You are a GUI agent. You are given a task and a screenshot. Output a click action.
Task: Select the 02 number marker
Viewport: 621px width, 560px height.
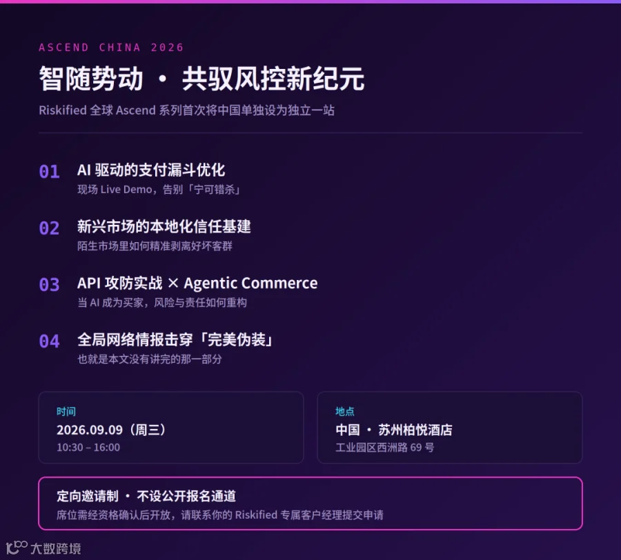pos(49,228)
